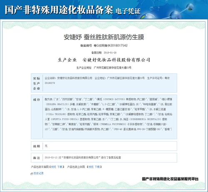The image size is (208, 192).
Task: Click the 无 value in 说明 row
Action: [46, 146]
